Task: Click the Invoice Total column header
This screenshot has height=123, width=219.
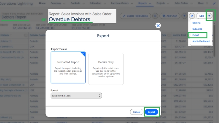Action: [179, 35]
